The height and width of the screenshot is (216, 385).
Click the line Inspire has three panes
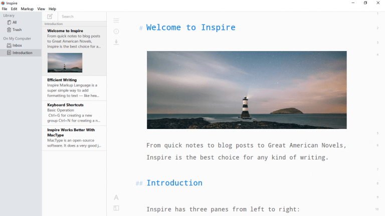coord(223,209)
